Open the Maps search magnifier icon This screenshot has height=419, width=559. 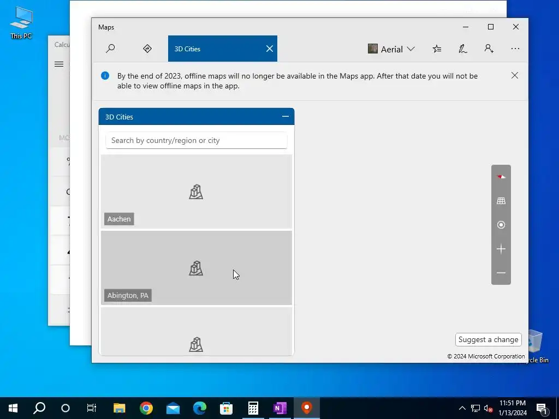[110, 49]
